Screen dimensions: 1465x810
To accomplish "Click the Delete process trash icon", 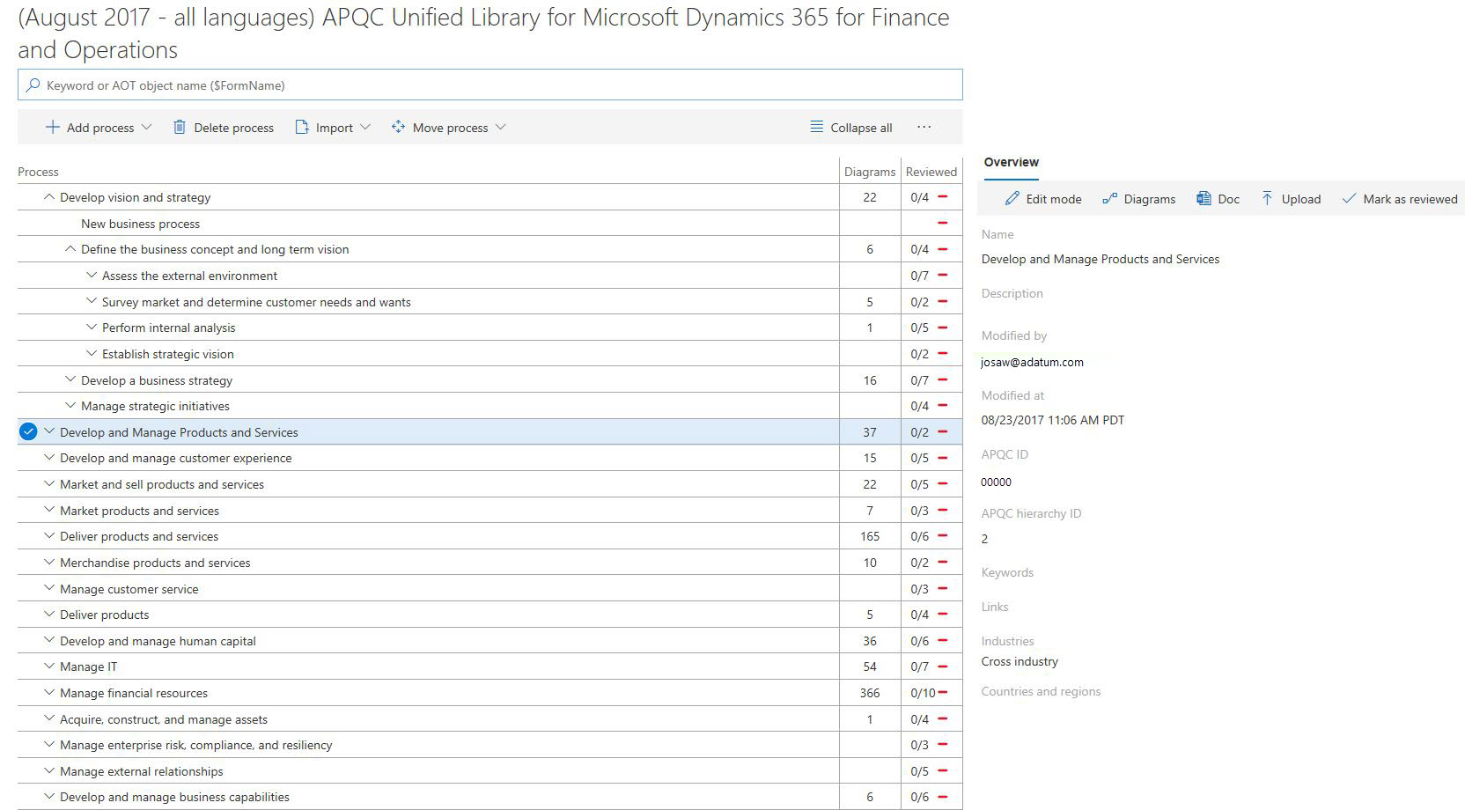I will [x=180, y=127].
